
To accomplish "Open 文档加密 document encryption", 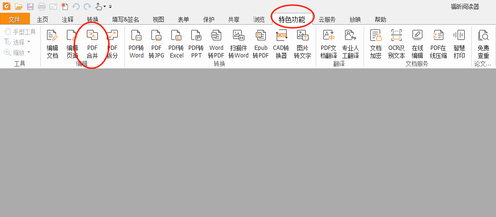I will (376, 44).
